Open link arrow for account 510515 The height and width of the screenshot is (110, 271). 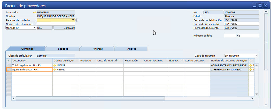(x=54, y=66)
